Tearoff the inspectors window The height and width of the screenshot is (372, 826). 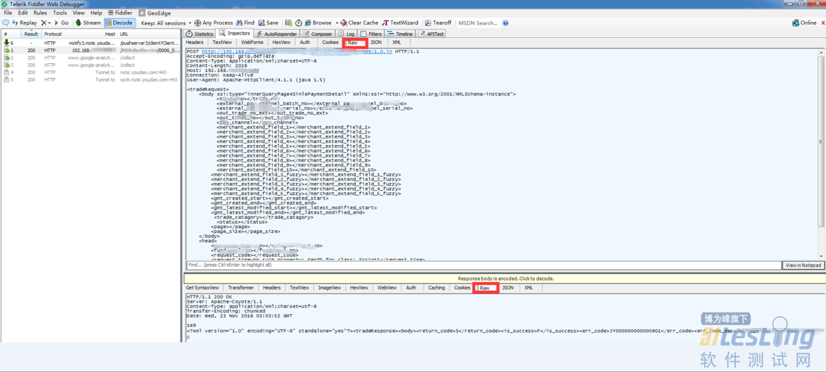point(438,23)
